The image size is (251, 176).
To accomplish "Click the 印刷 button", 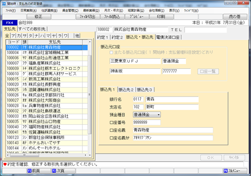I will 161,17.
